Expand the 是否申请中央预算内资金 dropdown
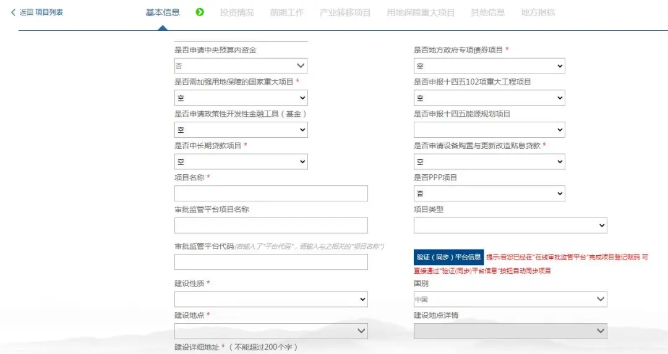The width and height of the screenshot is (668, 354). [x=241, y=65]
